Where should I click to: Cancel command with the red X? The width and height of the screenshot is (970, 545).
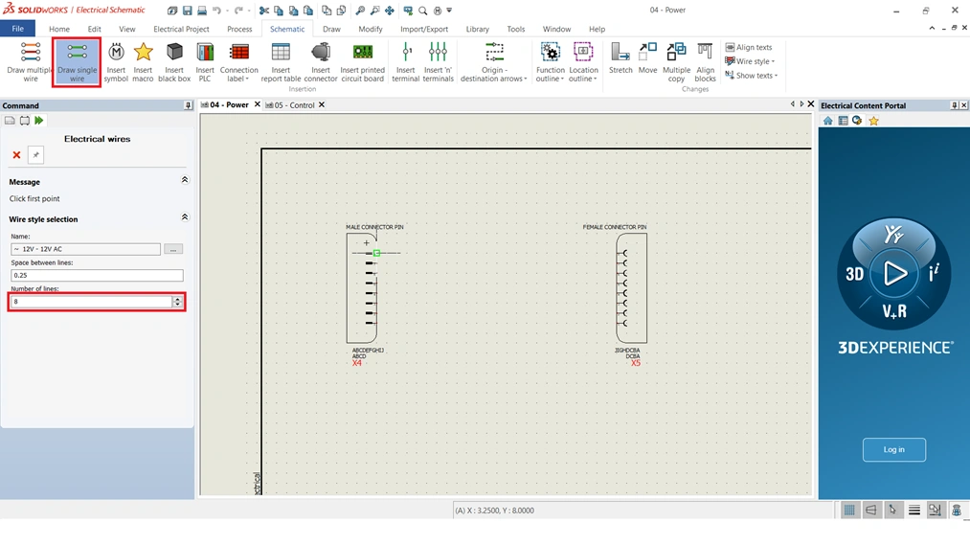[16, 155]
